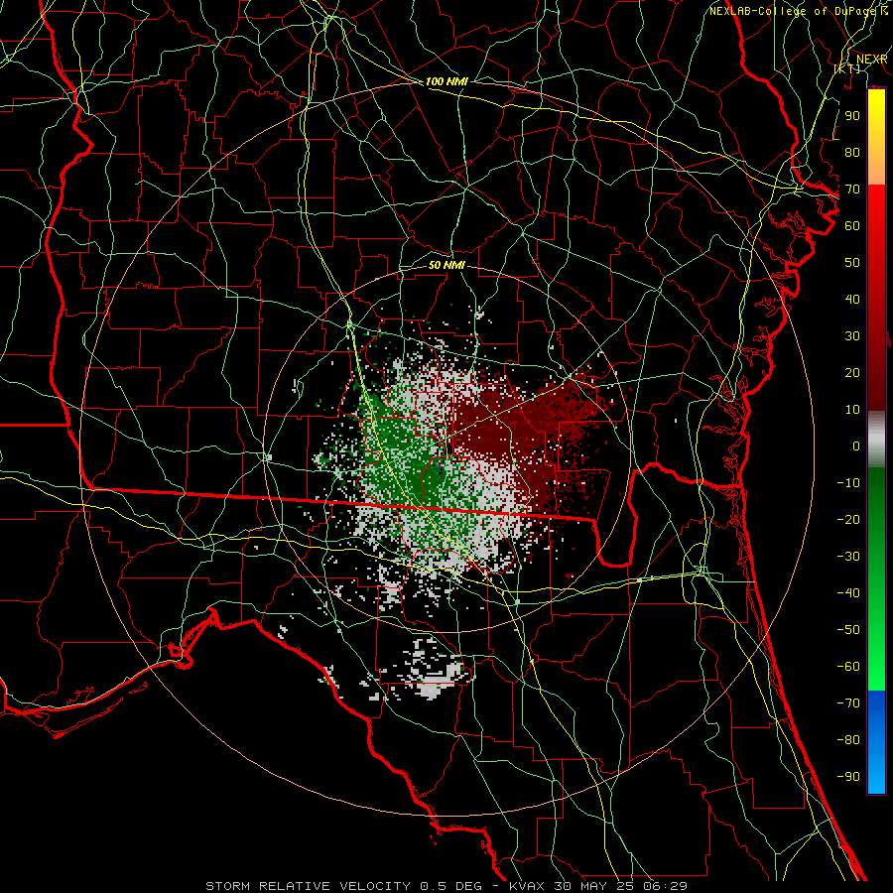Click the "50 NMI" range ring label

click(x=446, y=265)
